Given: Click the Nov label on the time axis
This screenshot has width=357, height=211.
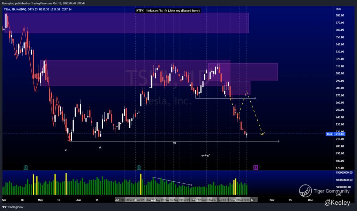Looking at the screenshot, I should click(272, 200).
